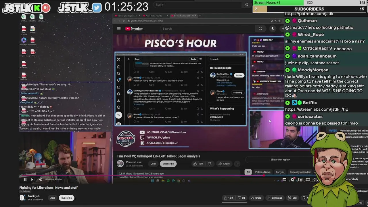The image size is (368, 207).
Task: Open YouTube hamburger menu in streamed browser
Action: click(x=119, y=28)
